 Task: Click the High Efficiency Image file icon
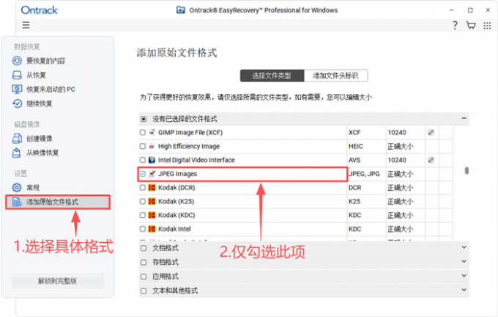click(x=152, y=146)
